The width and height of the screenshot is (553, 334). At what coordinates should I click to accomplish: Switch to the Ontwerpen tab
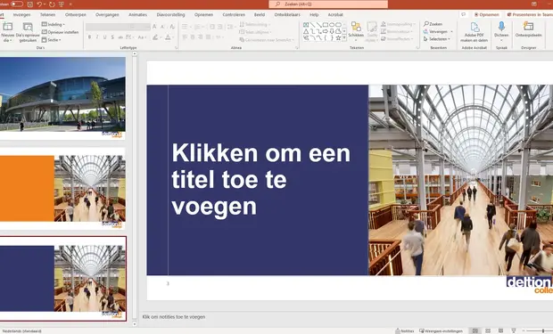[x=76, y=15]
